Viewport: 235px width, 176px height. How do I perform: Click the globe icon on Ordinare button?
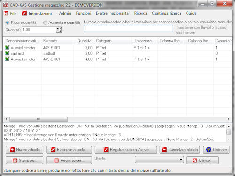(209, 150)
